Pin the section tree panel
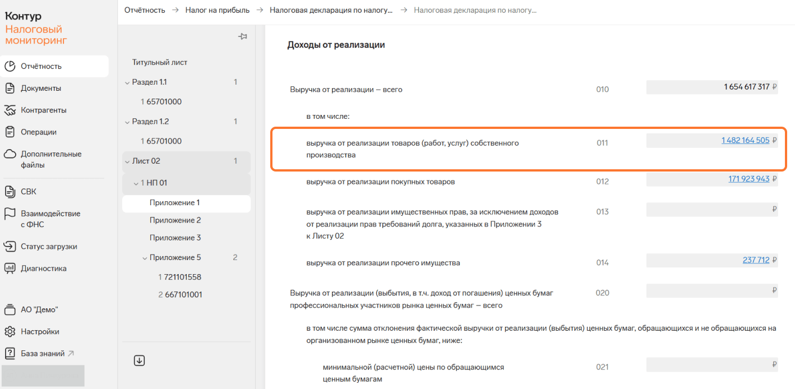 [x=243, y=36]
